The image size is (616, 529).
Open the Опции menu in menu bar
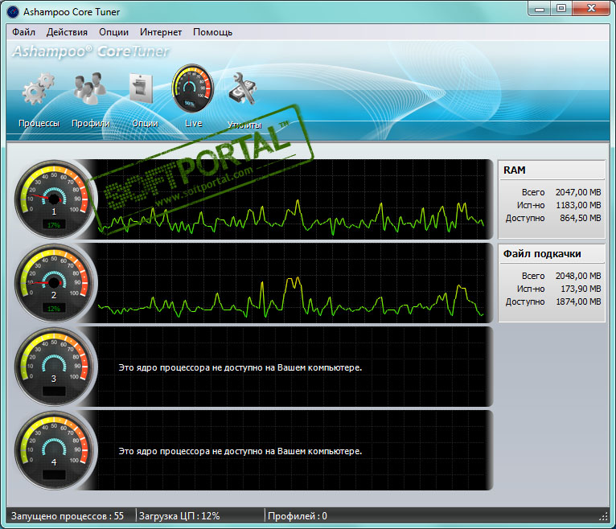coord(113,32)
